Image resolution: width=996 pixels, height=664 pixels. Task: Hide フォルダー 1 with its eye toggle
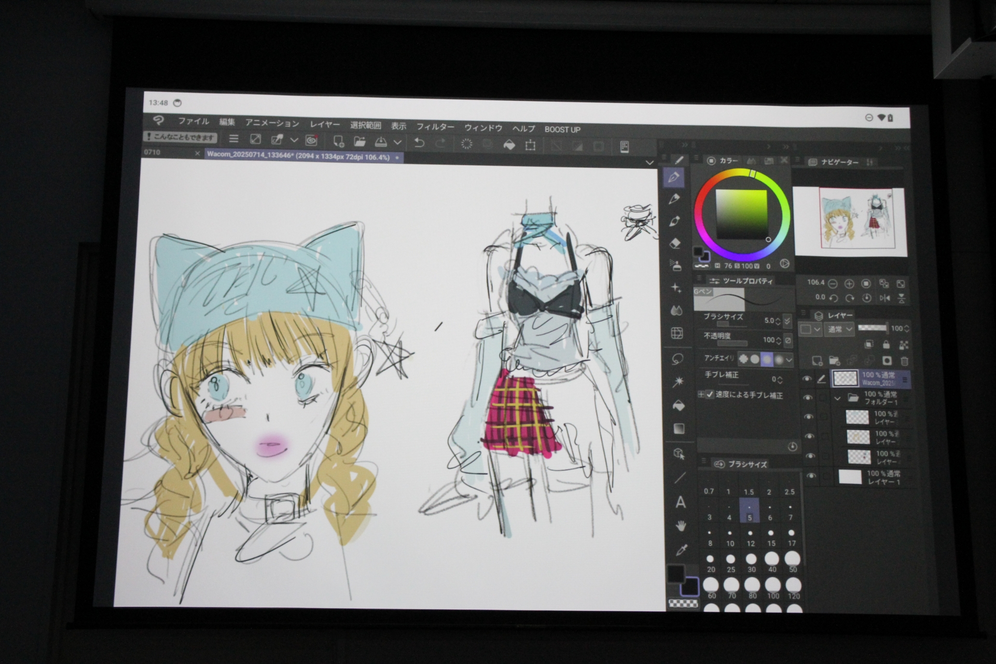tap(808, 397)
